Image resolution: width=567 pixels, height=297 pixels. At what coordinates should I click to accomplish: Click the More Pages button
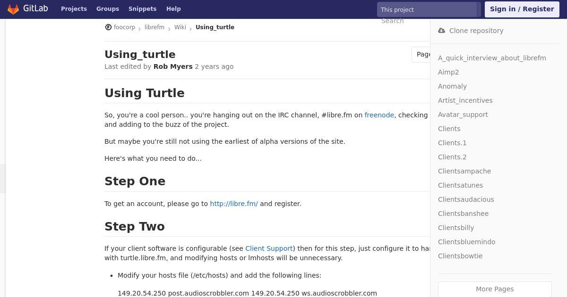495,289
